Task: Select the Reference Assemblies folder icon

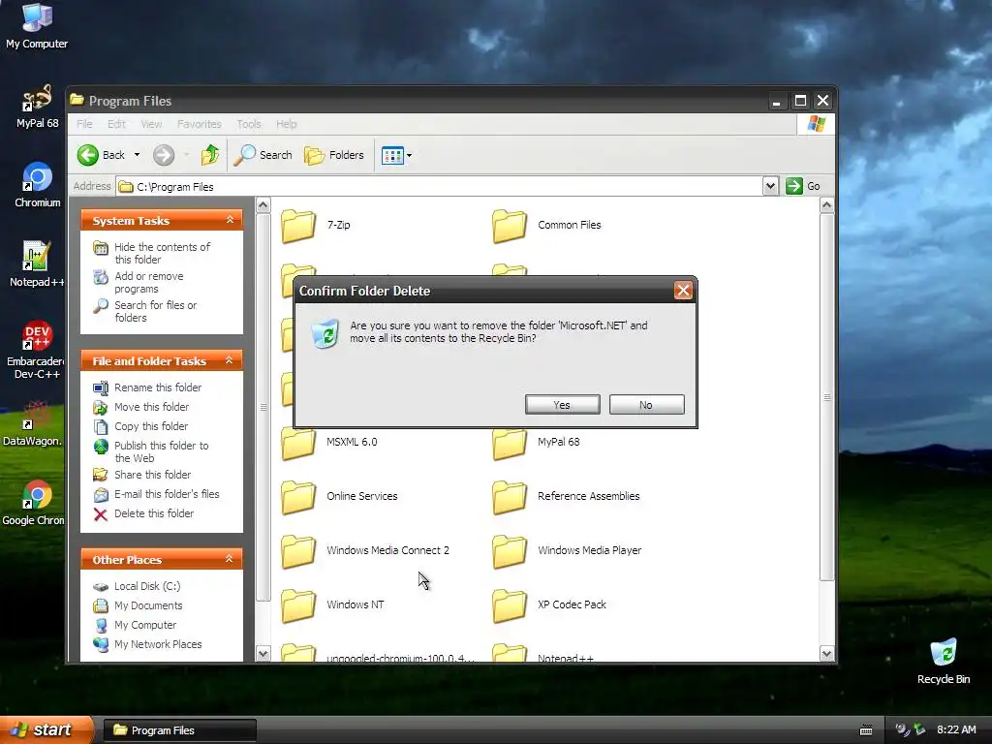Action: tap(510, 497)
